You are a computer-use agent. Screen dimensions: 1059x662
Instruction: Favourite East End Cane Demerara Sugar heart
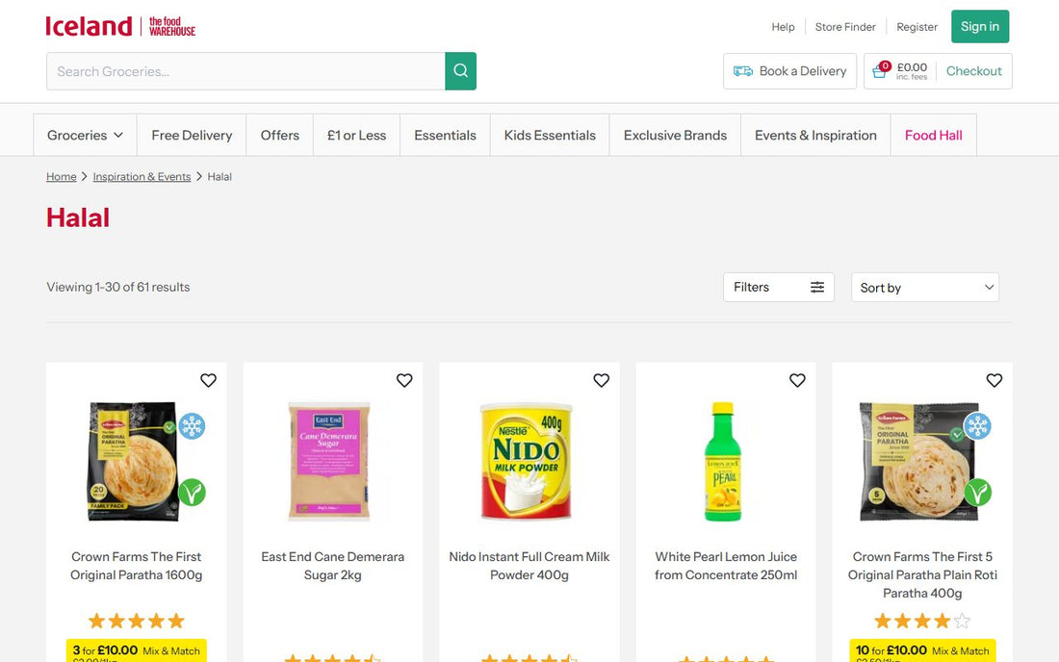click(x=404, y=381)
